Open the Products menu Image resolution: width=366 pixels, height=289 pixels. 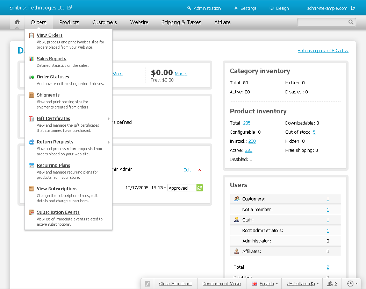pos(69,22)
